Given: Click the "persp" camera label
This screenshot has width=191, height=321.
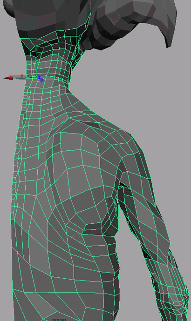Looking at the screenshot, I should click(59, 319).
